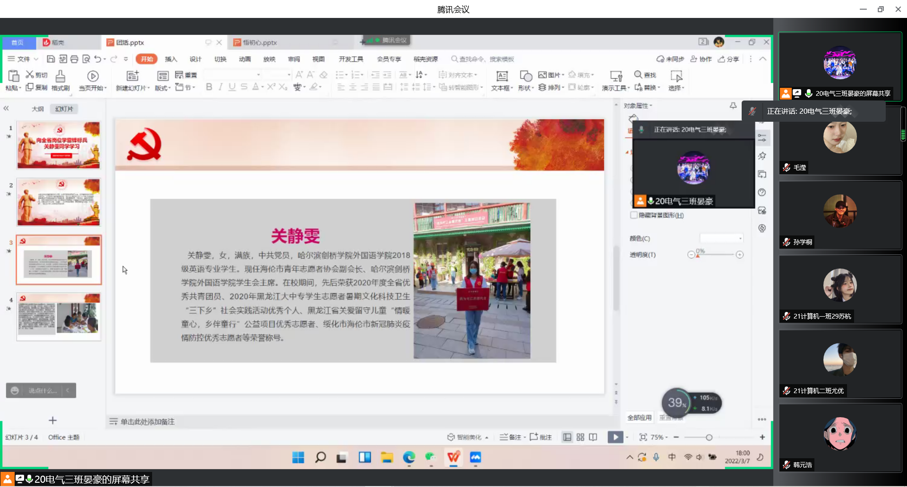
Task: Click to add notes area
Action: [x=147, y=421]
